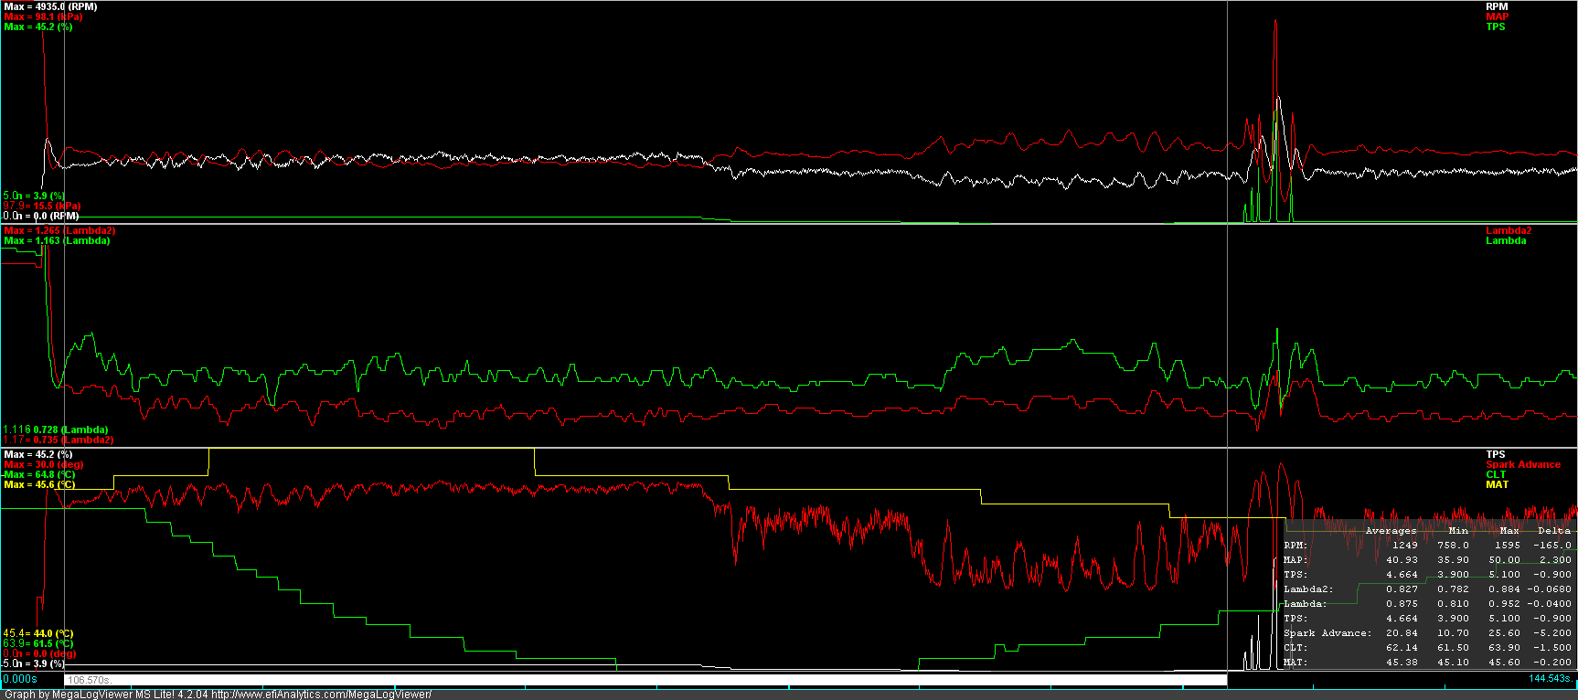
Task: Click the Min column header in stats table
Action: [x=1458, y=530]
